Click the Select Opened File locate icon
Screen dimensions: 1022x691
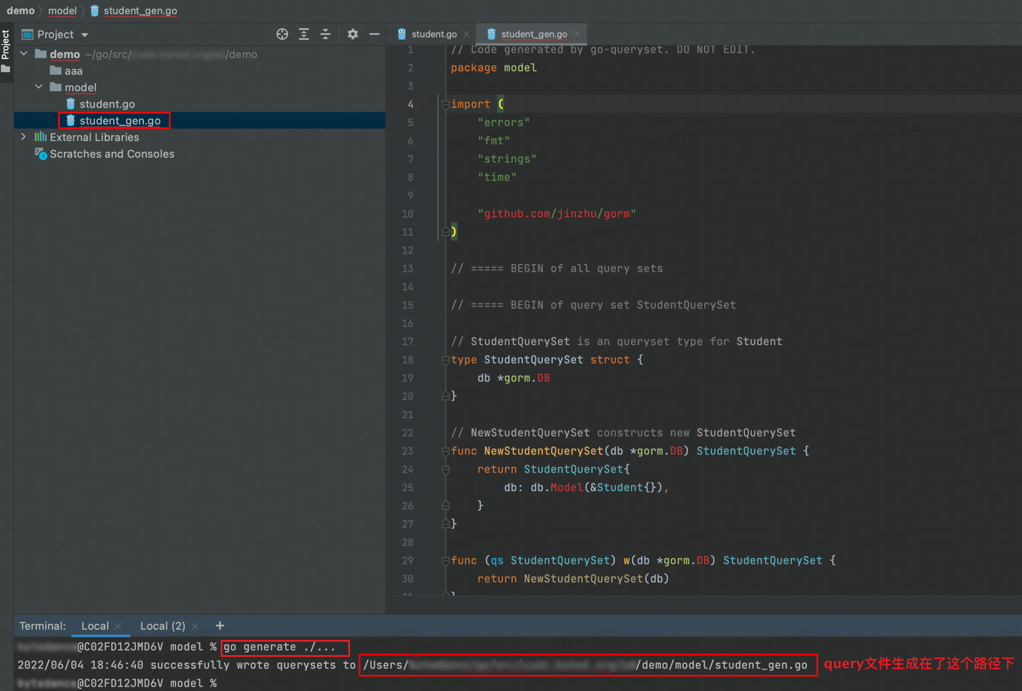coord(282,34)
